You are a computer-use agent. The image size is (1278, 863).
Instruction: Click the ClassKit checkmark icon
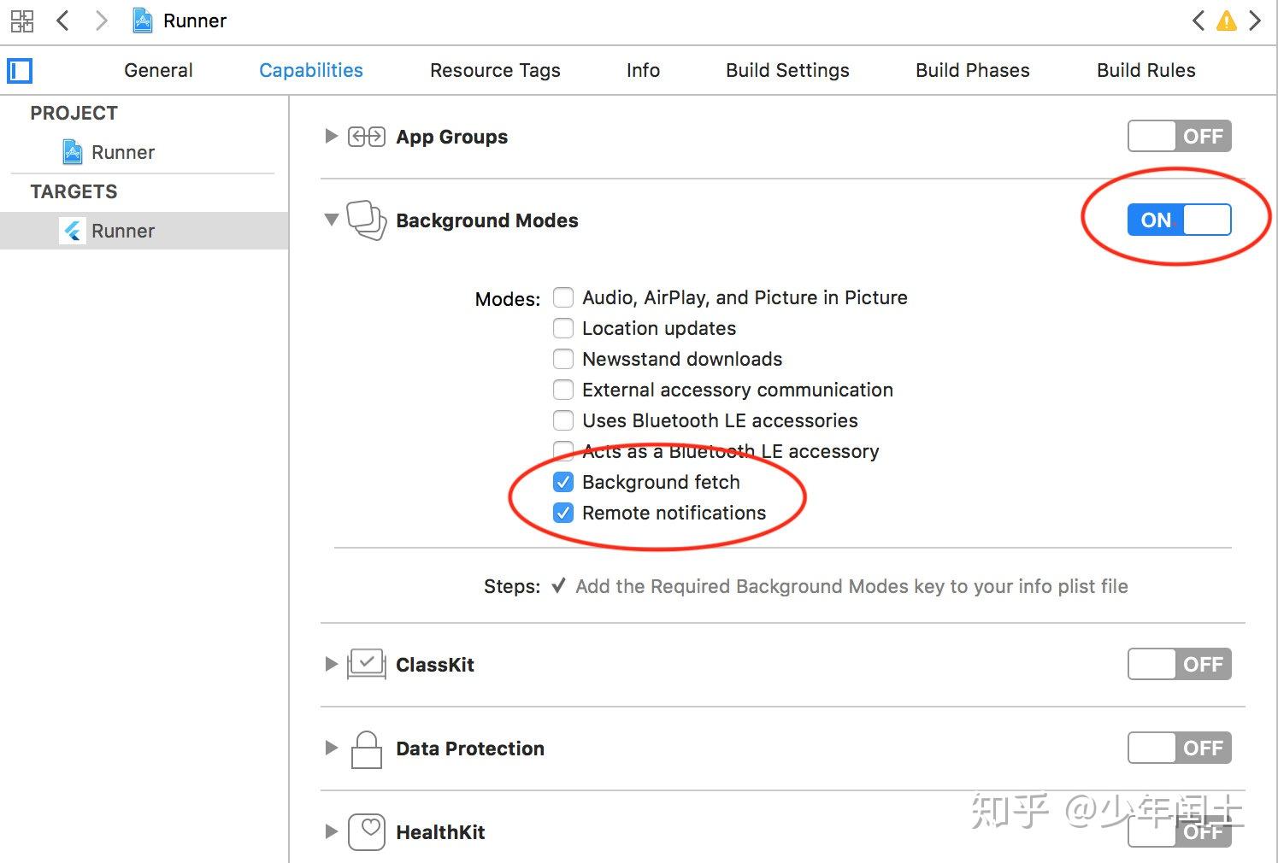pos(366,664)
